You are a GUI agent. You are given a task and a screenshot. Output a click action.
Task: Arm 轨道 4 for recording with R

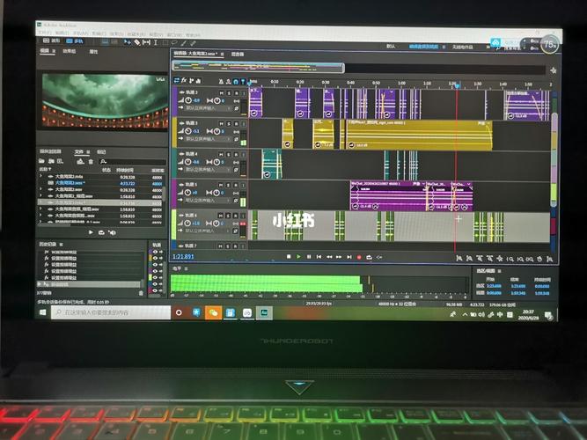235,154
